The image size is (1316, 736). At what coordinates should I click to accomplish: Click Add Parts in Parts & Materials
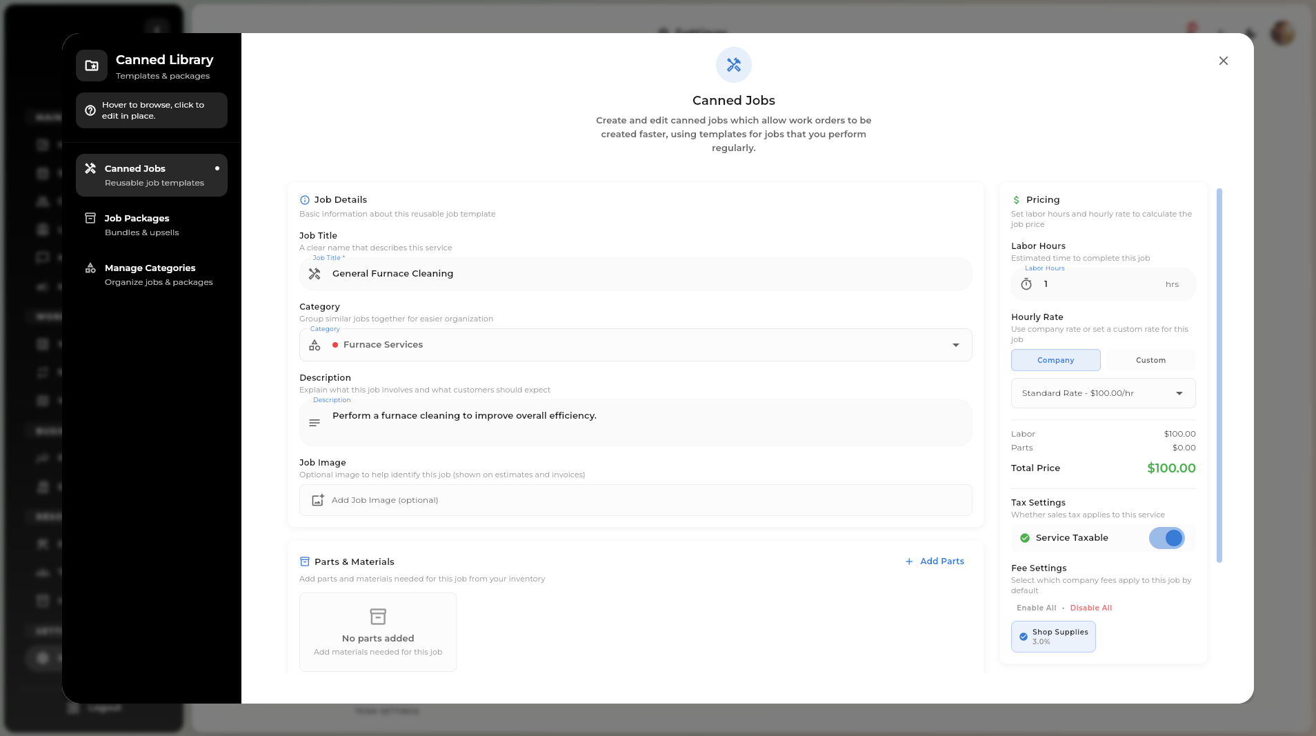coord(935,561)
